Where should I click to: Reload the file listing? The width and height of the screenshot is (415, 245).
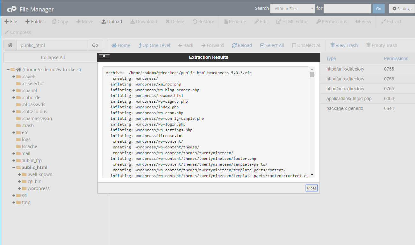pyautogui.click(x=242, y=45)
